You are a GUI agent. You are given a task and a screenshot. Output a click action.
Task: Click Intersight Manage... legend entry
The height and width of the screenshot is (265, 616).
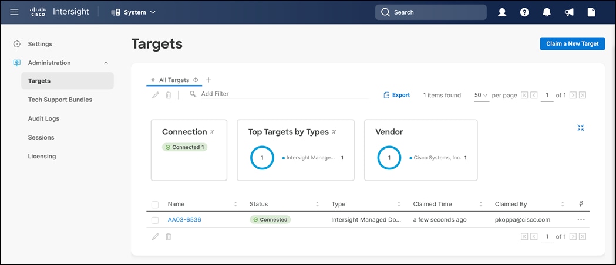(313, 158)
